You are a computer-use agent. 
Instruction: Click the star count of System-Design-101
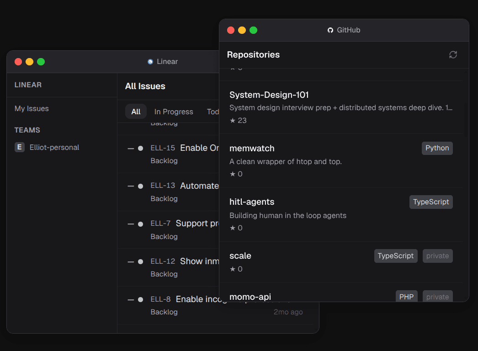[x=238, y=121]
